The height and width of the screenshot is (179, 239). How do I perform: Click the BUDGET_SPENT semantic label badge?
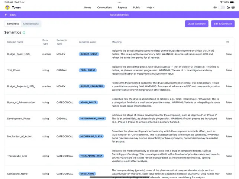point(89,54)
